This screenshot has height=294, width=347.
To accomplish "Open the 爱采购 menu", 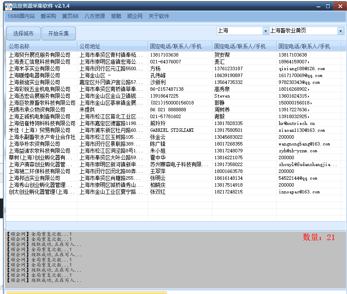I will tap(48, 16).
